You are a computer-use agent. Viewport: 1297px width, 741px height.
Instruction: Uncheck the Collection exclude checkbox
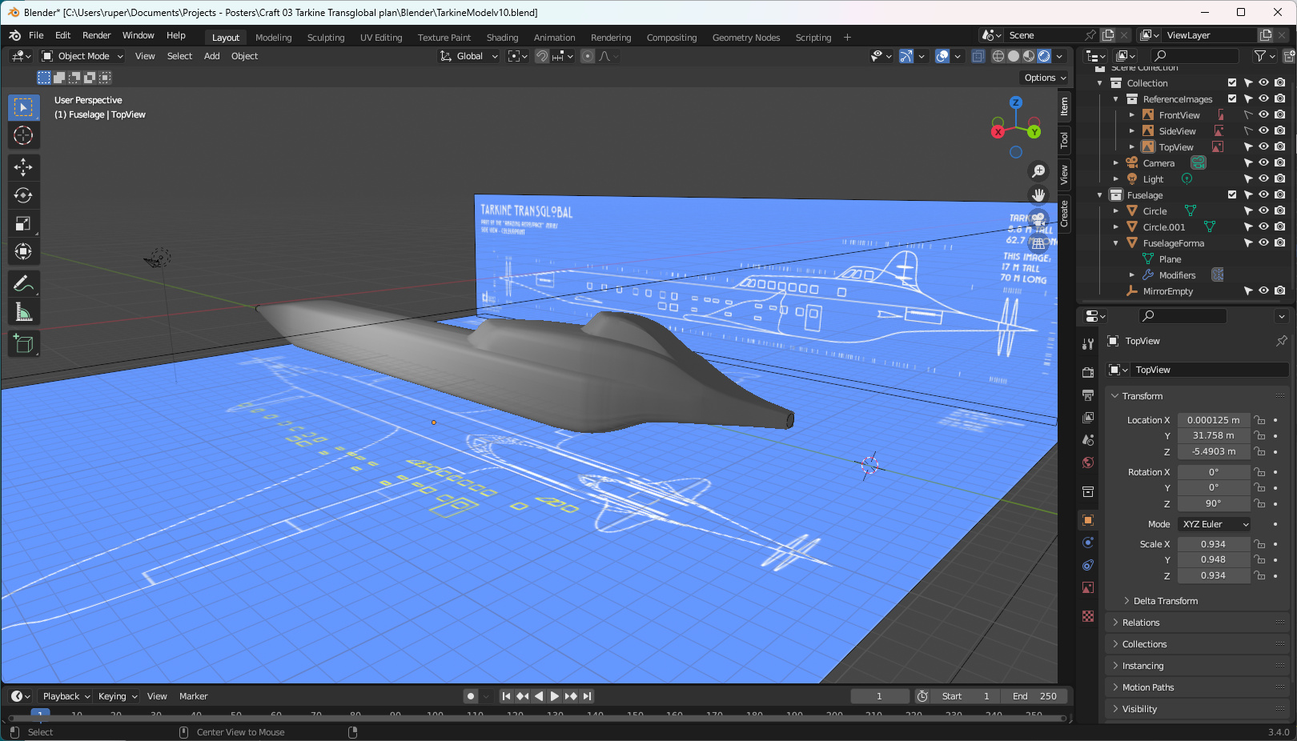(1232, 82)
